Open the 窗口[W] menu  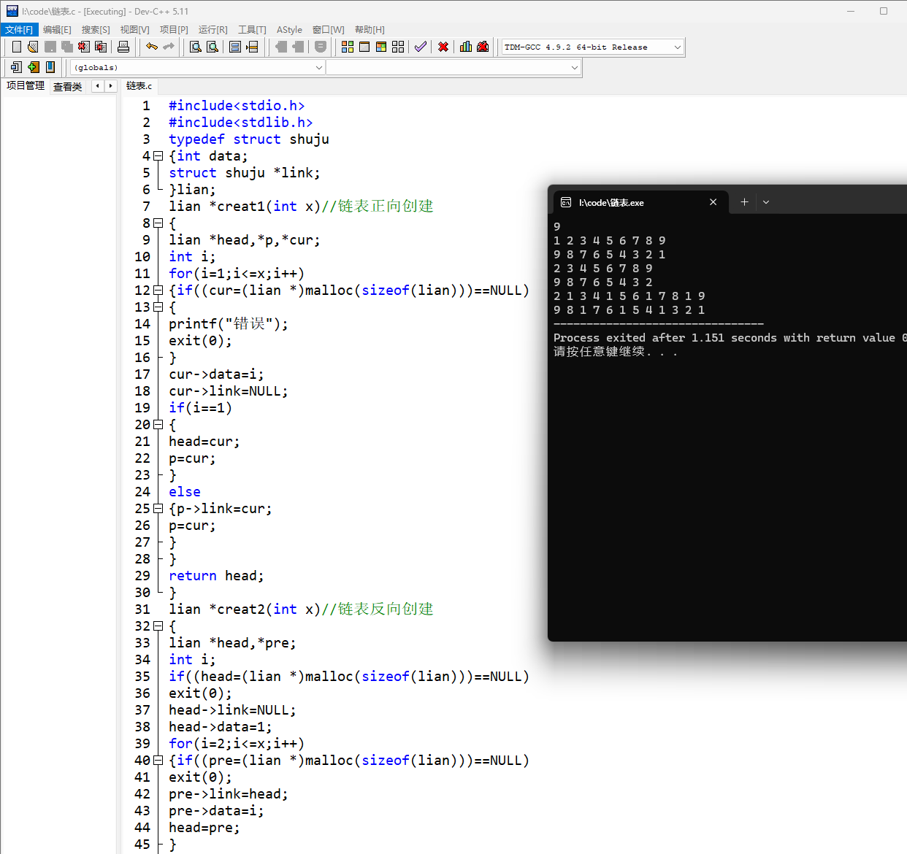[x=328, y=30]
